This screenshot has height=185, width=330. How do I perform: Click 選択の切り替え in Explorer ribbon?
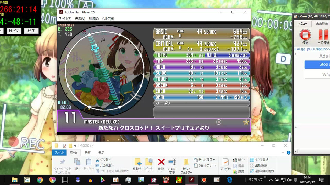(262, 171)
